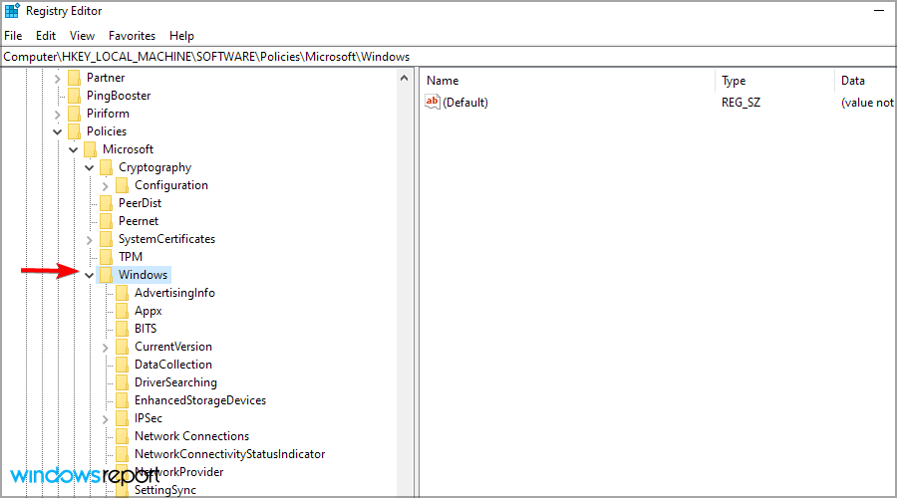
Task: Select the Partner folder icon
Action: tap(75, 77)
